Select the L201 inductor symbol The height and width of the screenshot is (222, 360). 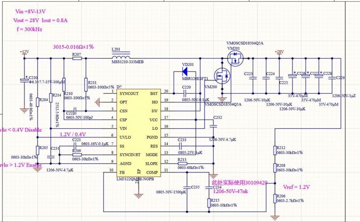(x=121, y=56)
